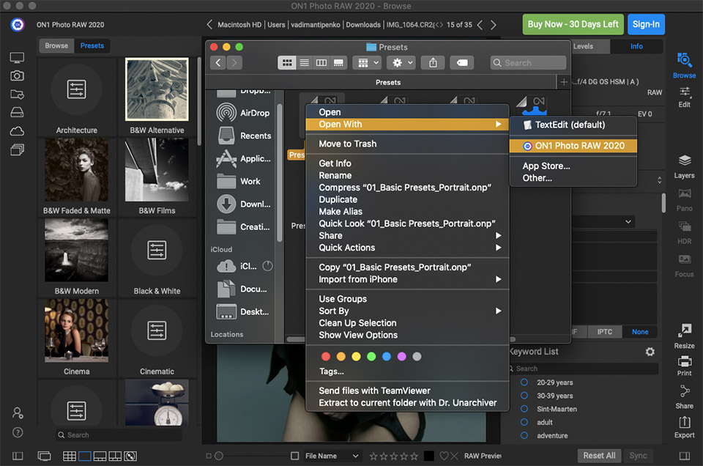Apply the red tag color
This screenshot has height=466, width=703.
326,357
